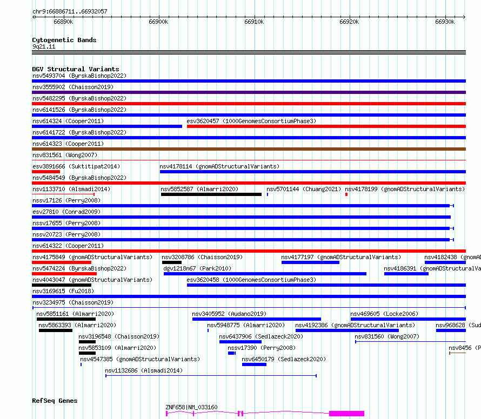Image resolution: width=481 pixels, height=419 pixels.
Task: Click the nssv20723 (Perry2008) label
Action: tap(66, 234)
